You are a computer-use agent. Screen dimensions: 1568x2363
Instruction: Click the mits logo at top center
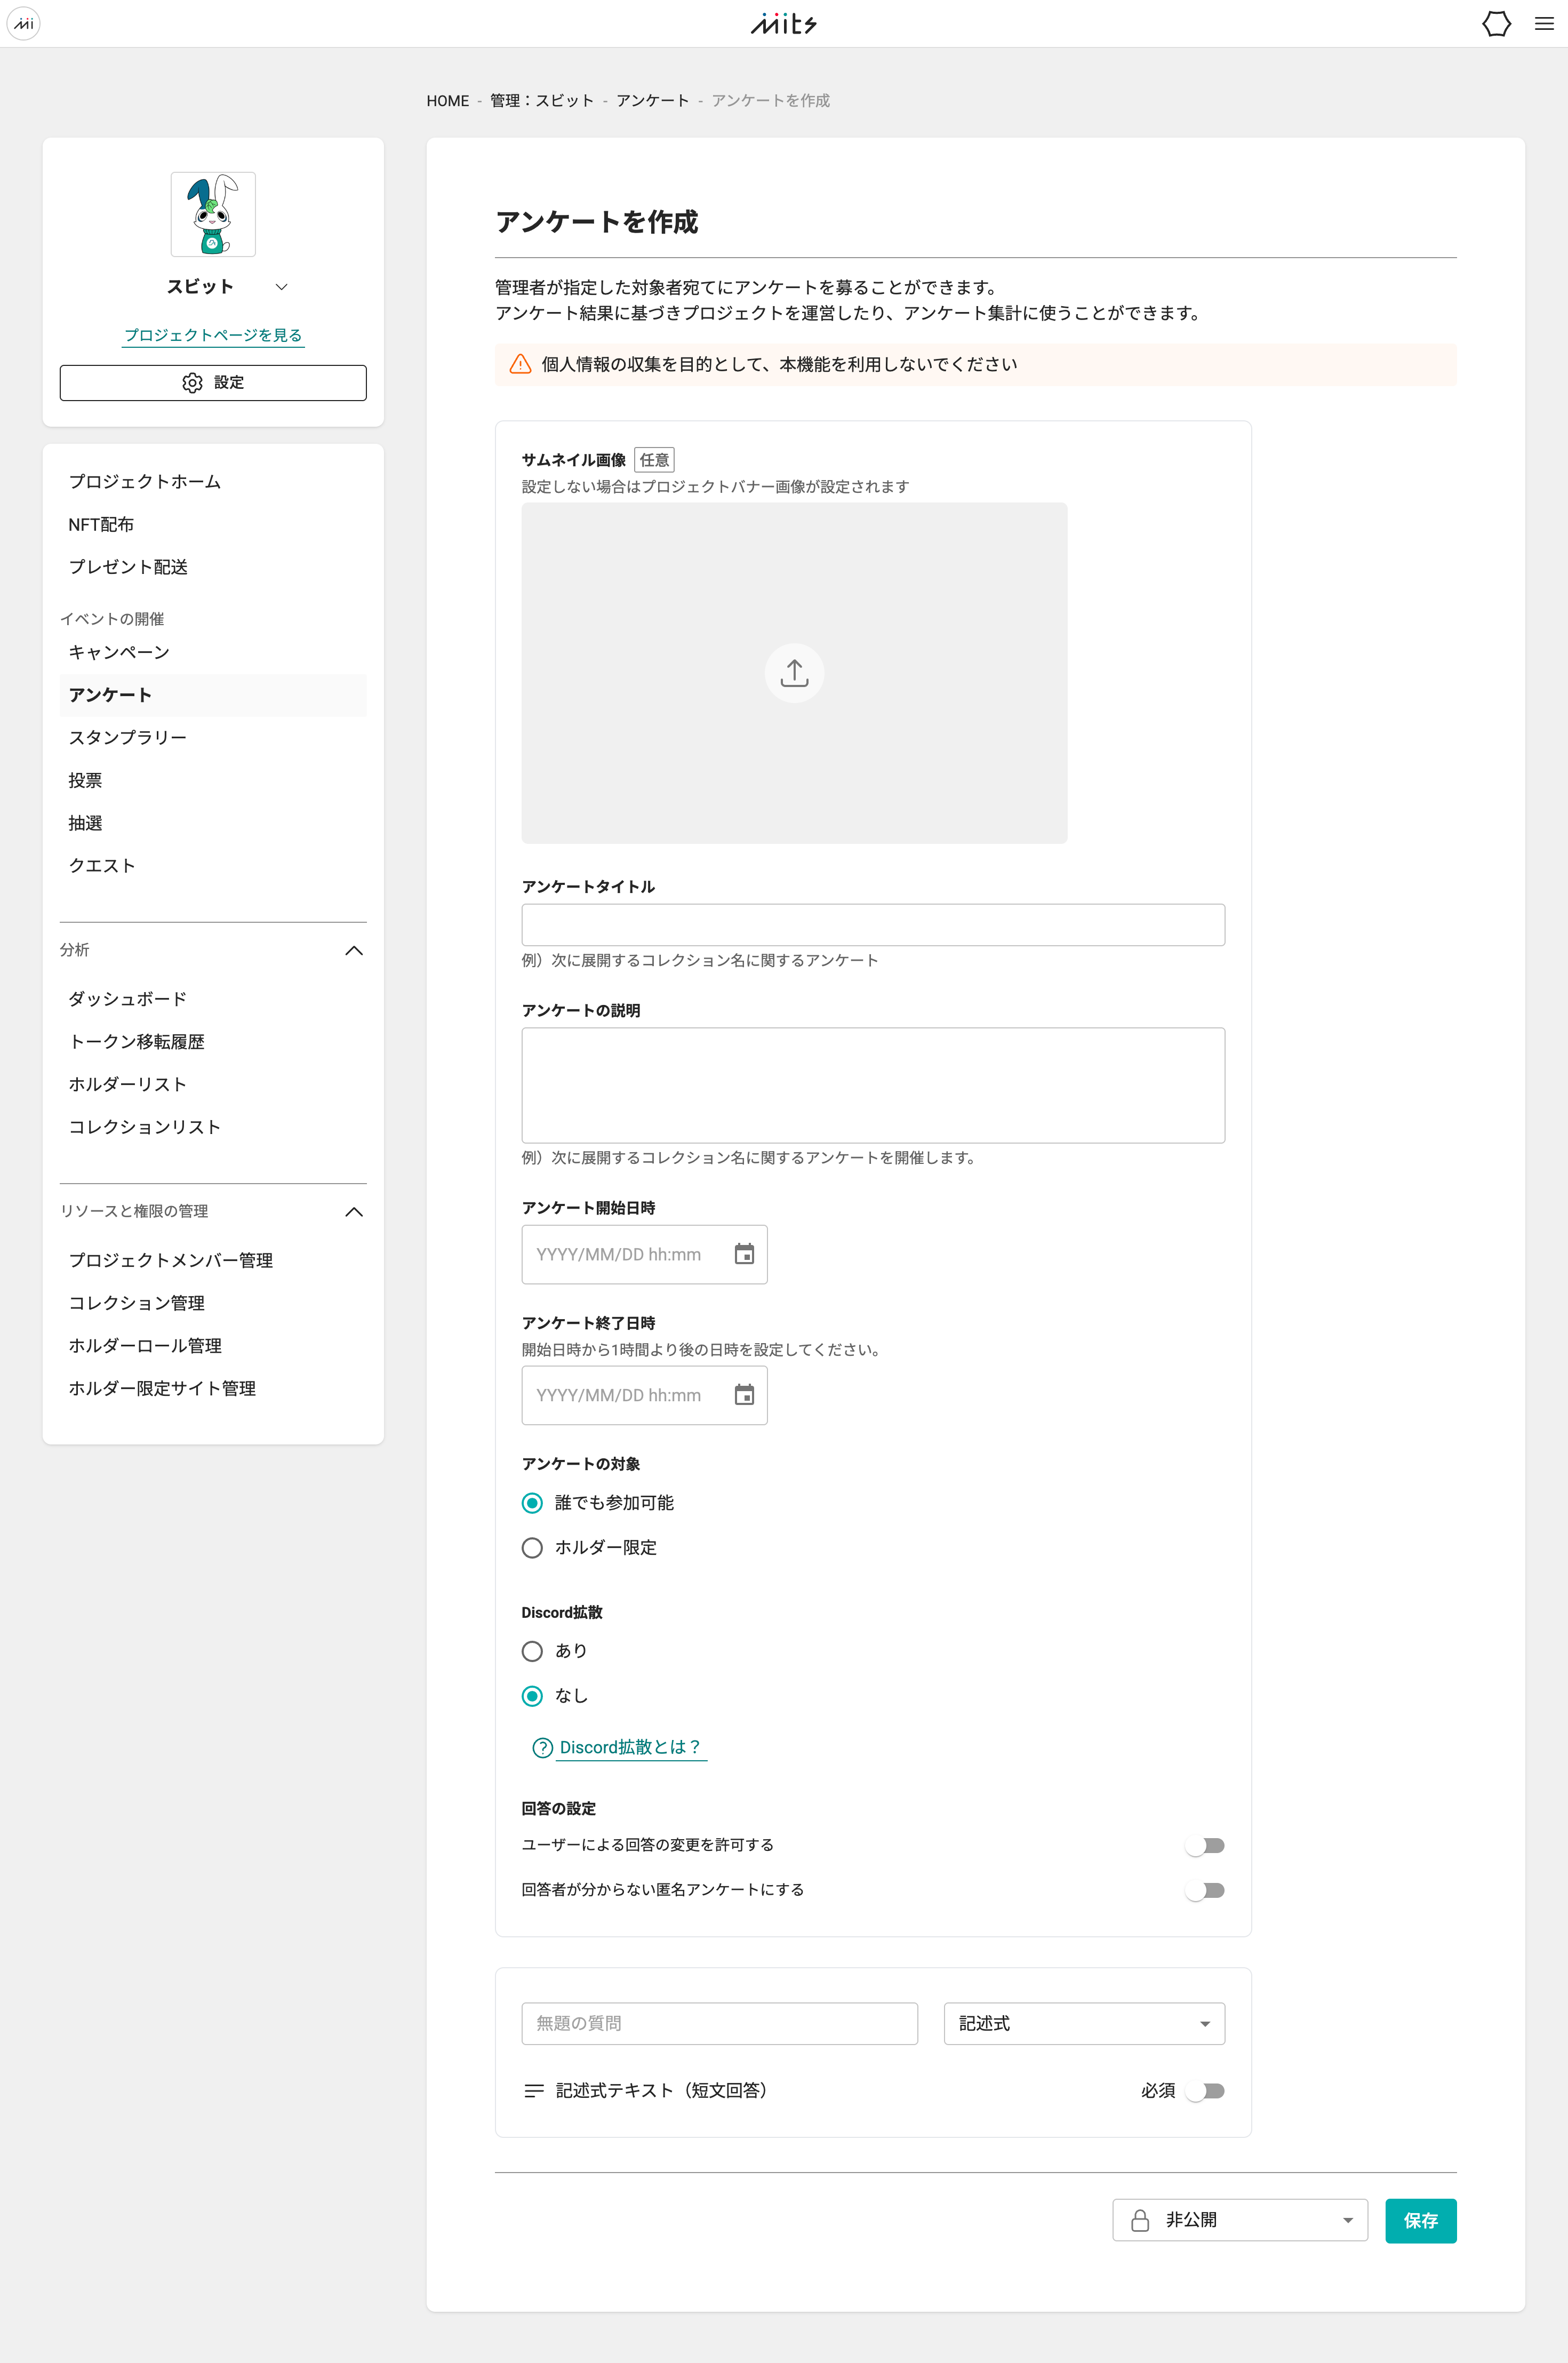(784, 23)
